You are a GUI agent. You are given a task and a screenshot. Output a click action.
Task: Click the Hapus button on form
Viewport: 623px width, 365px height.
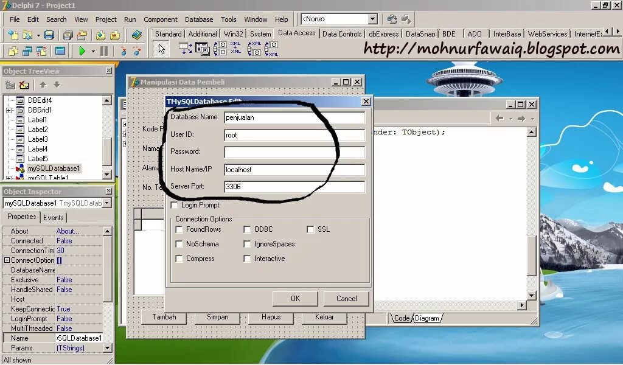(271, 317)
